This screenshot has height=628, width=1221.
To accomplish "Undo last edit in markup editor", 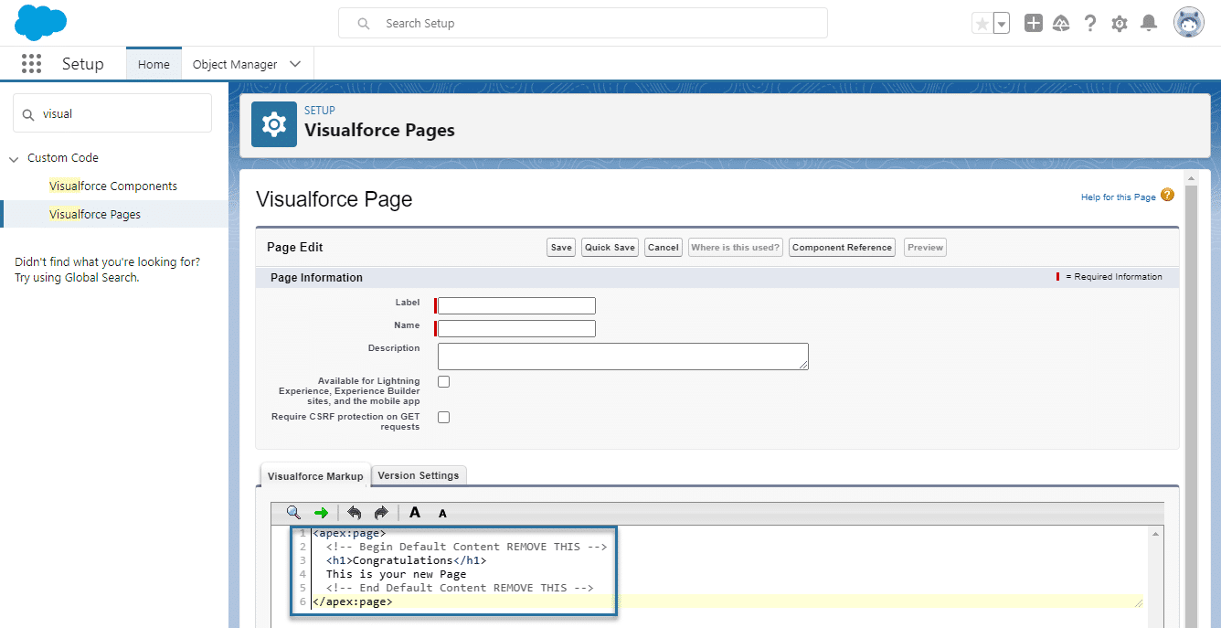I will coord(354,513).
